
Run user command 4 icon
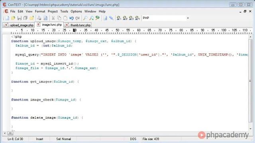137,18
